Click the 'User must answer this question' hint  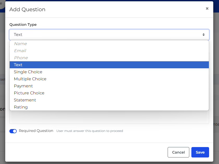(90, 131)
